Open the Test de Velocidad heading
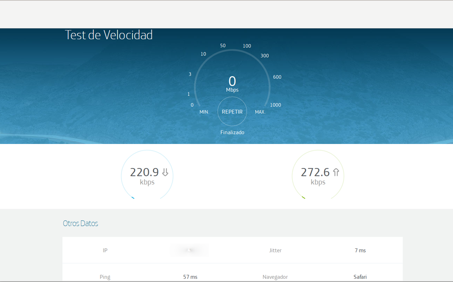This screenshot has height=282, width=453. (x=109, y=35)
